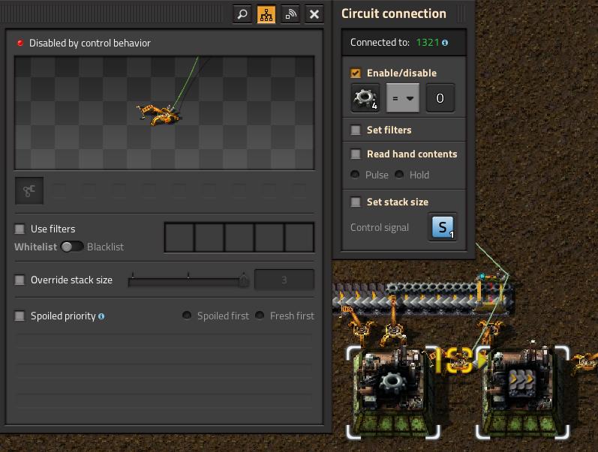598x452 pixels.
Task: Click the network info icon beside 1321
Action: coord(445,43)
